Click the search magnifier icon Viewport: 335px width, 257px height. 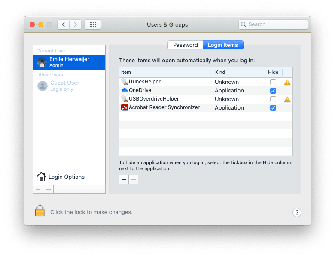(x=244, y=24)
